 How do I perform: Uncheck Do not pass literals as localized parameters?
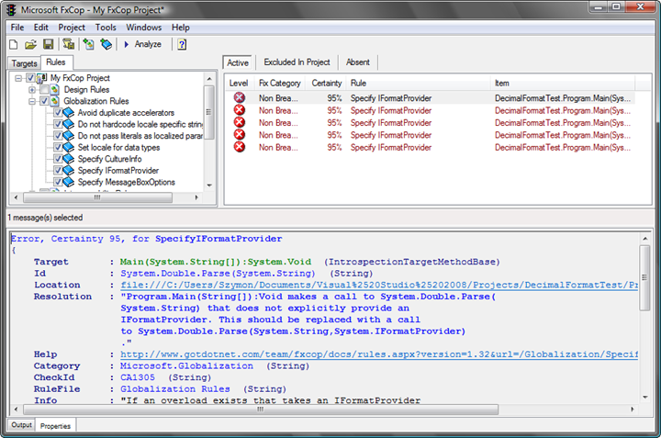click(58, 136)
